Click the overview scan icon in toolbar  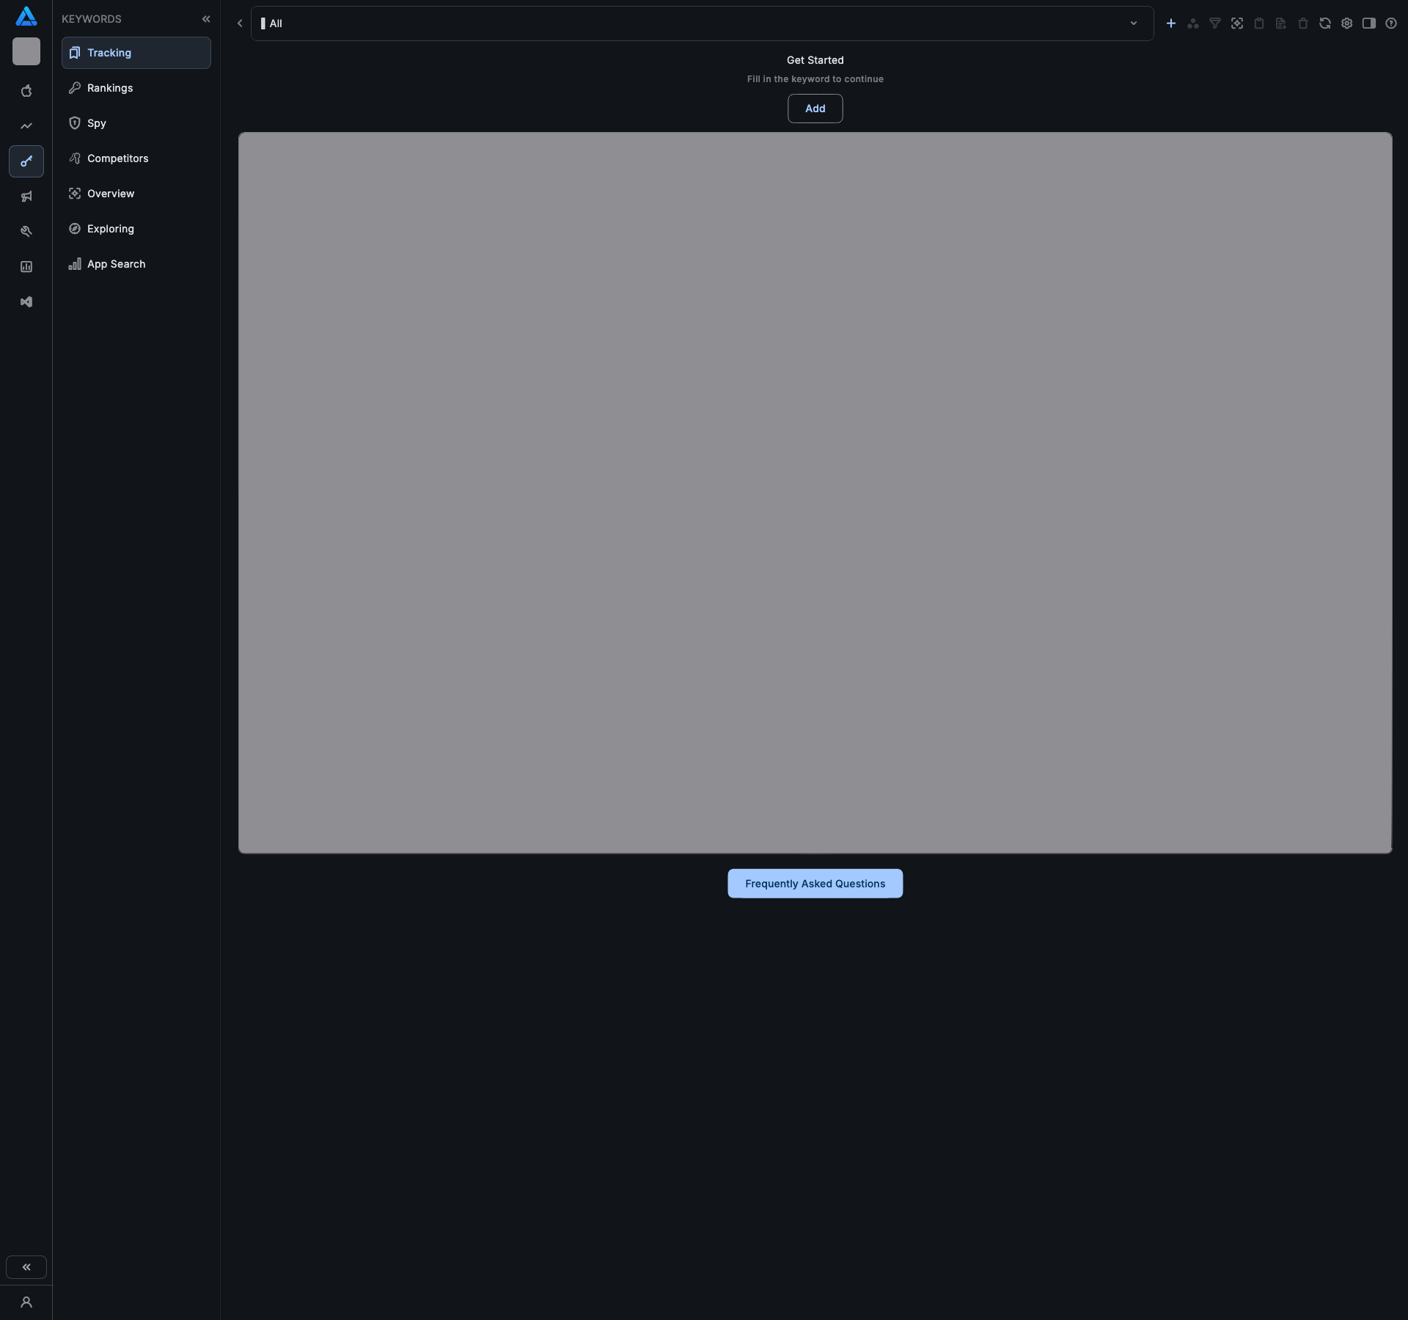[x=1237, y=23]
